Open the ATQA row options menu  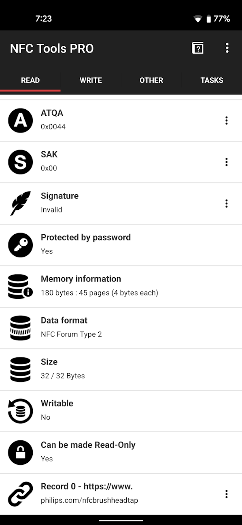point(226,121)
